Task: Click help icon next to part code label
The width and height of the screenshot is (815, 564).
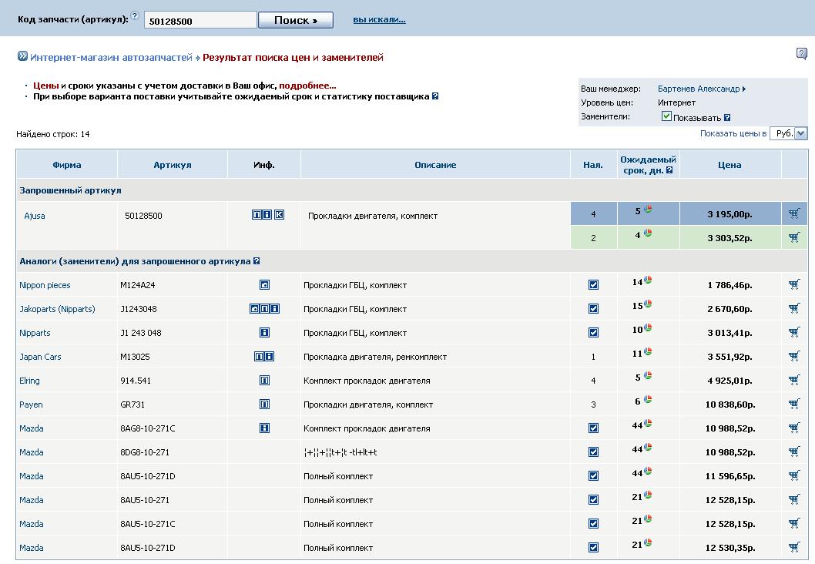Action: point(135,16)
